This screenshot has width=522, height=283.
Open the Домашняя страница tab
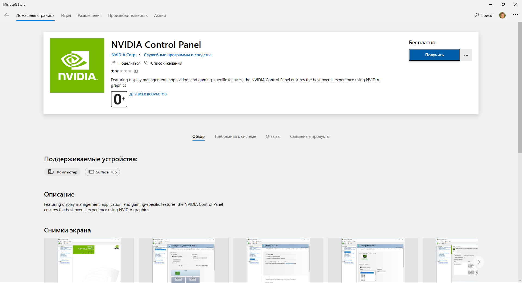click(35, 15)
